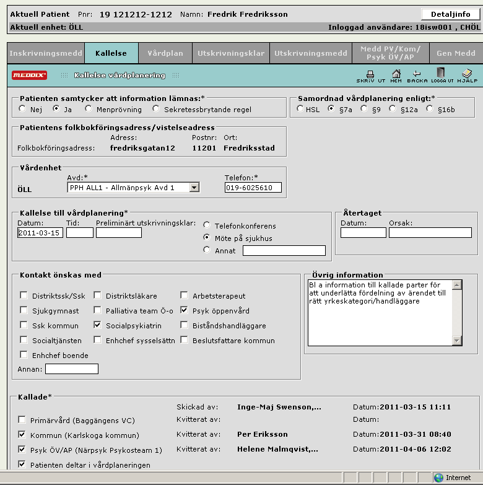Click the Återtaget Orsak field
The image size is (483, 485).
(x=430, y=233)
